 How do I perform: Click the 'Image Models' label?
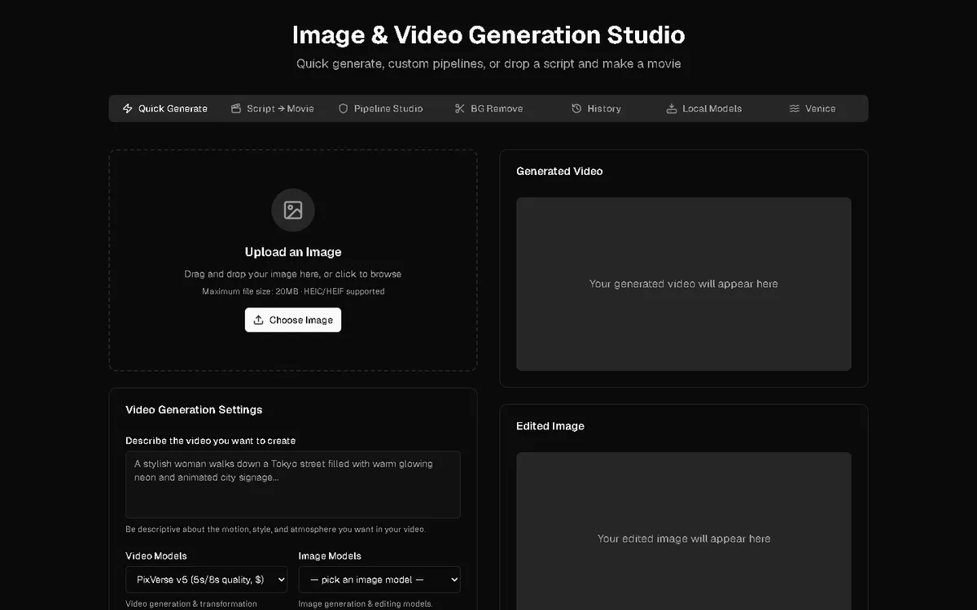tap(330, 556)
